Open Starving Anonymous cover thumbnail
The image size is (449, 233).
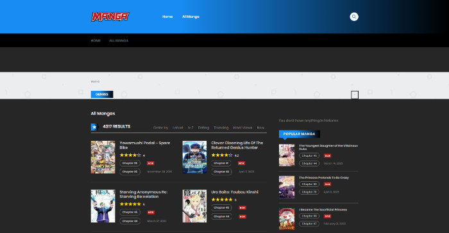(x=103, y=206)
